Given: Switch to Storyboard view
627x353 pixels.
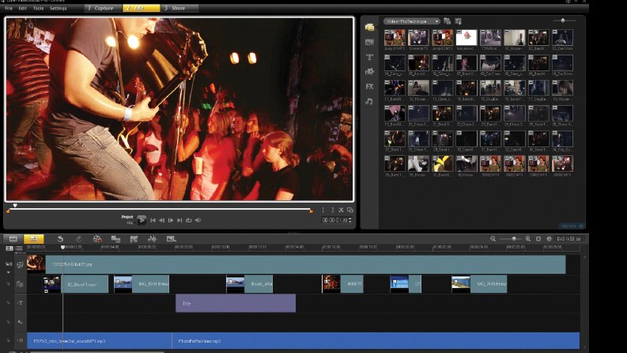Looking at the screenshot, I should pos(13,239).
